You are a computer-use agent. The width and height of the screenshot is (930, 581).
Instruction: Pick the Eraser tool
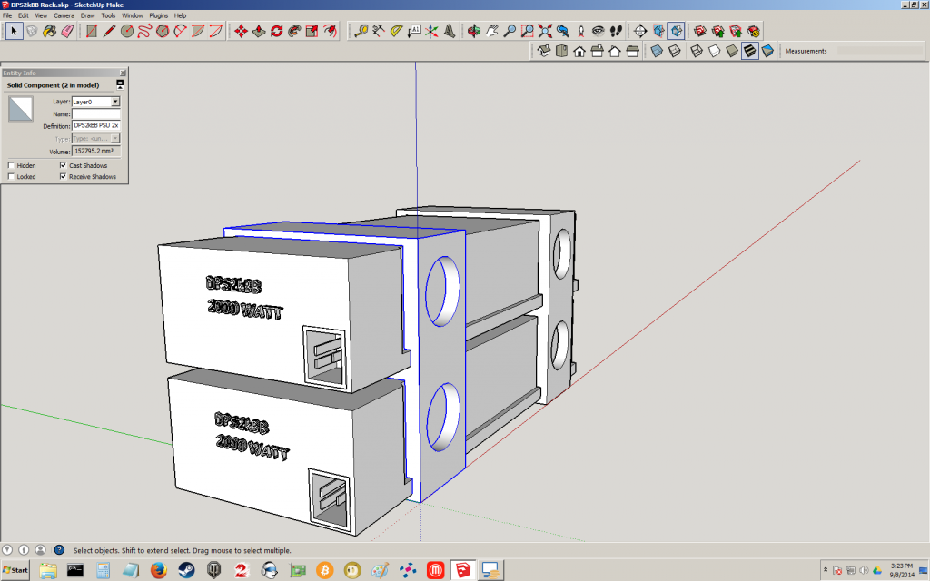point(66,31)
